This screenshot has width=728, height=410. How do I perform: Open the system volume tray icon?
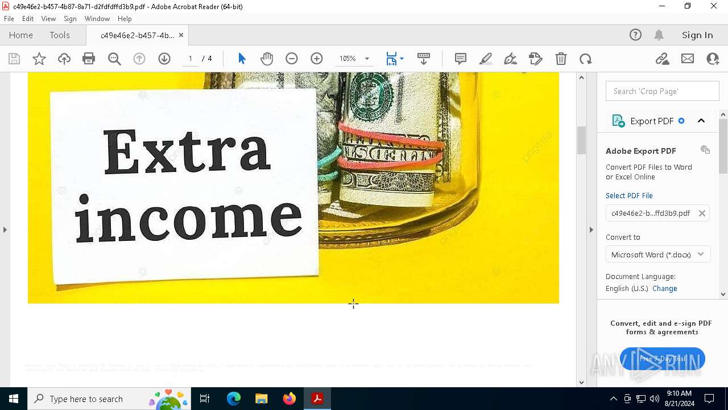(655, 399)
